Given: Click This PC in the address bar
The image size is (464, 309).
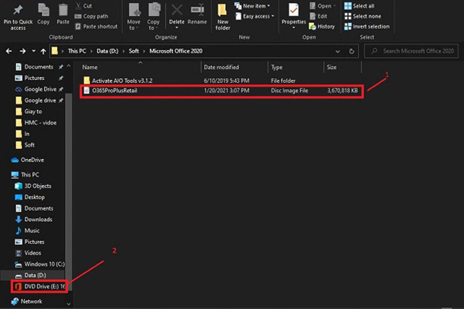Looking at the screenshot, I should pos(77,51).
